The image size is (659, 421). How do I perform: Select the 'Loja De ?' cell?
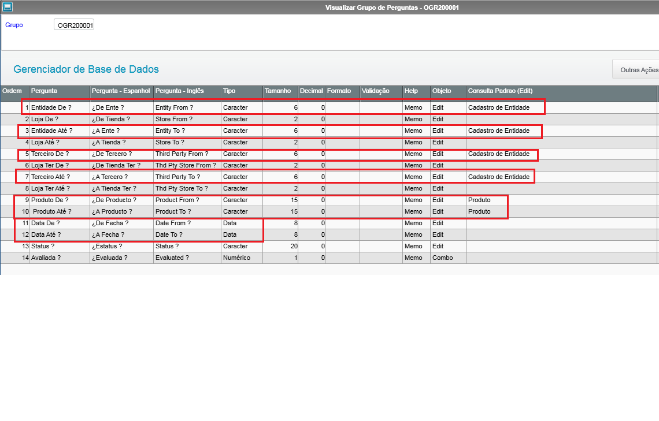[x=60, y=119]
